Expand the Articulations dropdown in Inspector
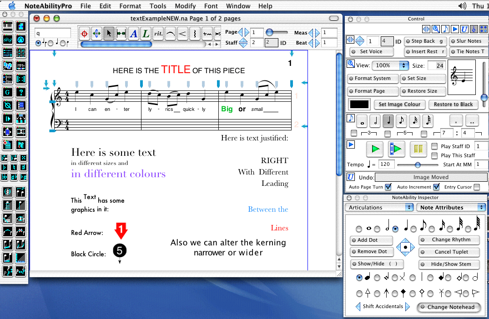 (379, 208)
